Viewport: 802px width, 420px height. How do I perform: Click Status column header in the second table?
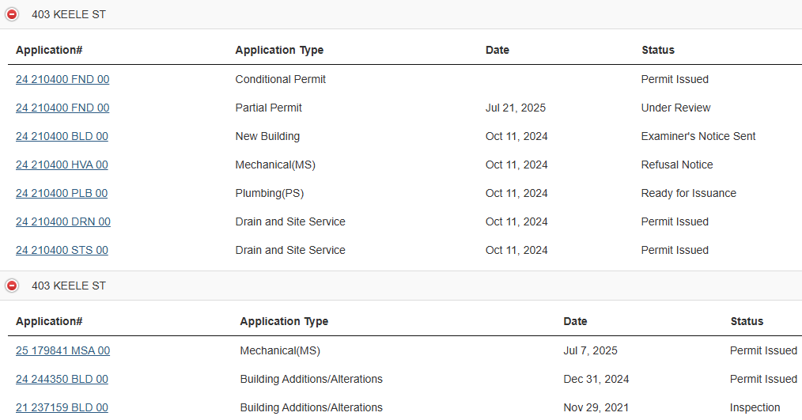coord(747,321)
